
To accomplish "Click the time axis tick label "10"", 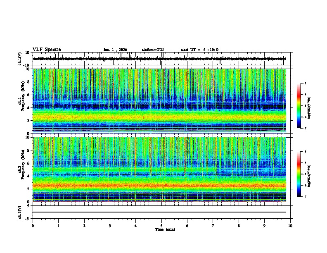I will coord(290,226).
